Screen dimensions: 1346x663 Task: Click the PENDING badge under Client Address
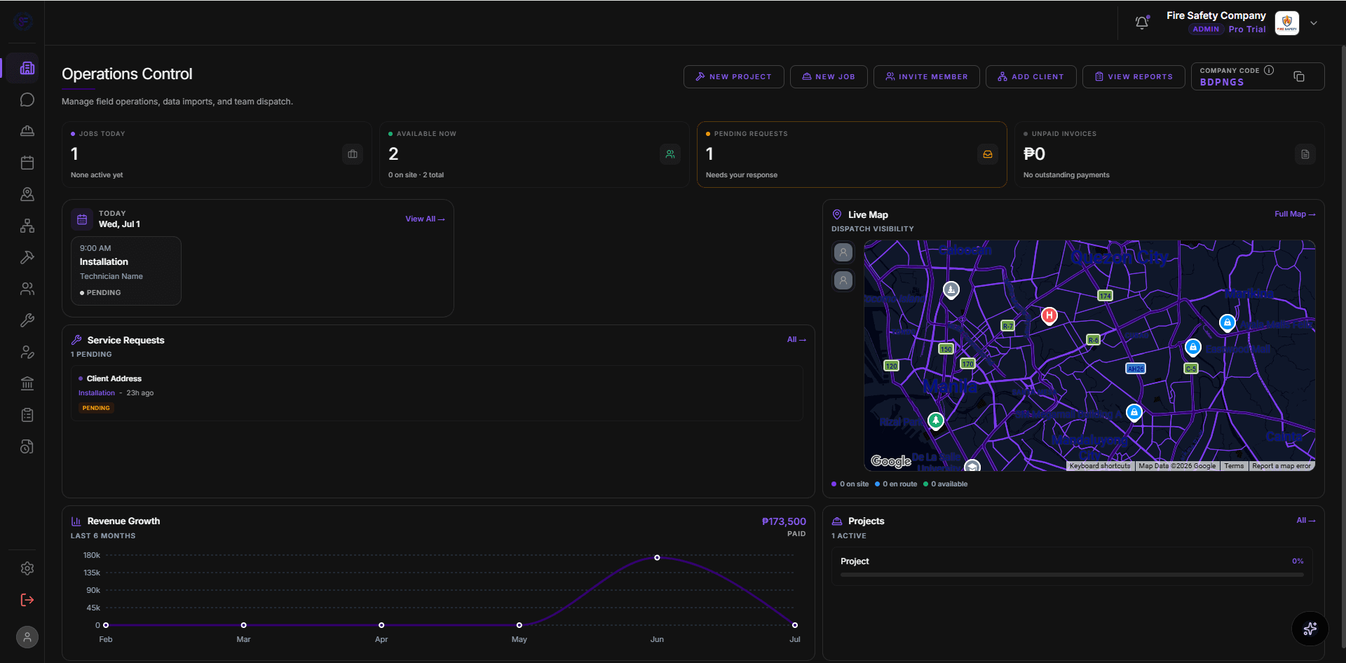(x=96, y=408)
